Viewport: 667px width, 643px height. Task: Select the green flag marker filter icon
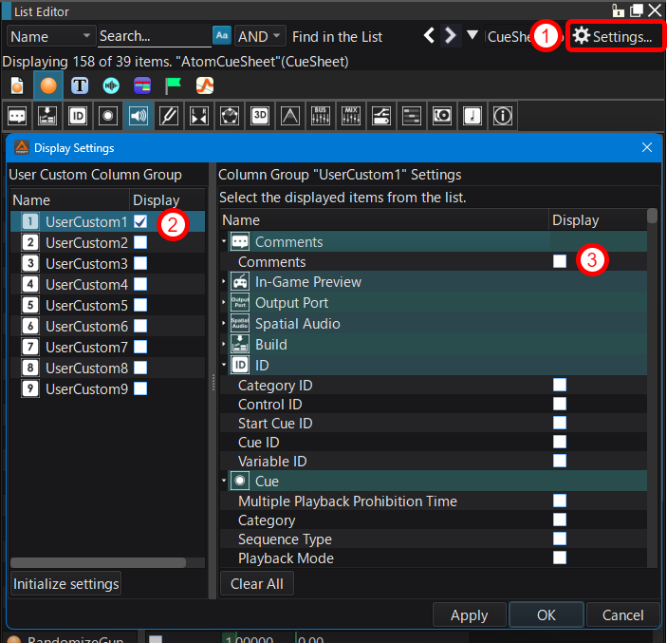click(x=173, y=85)
